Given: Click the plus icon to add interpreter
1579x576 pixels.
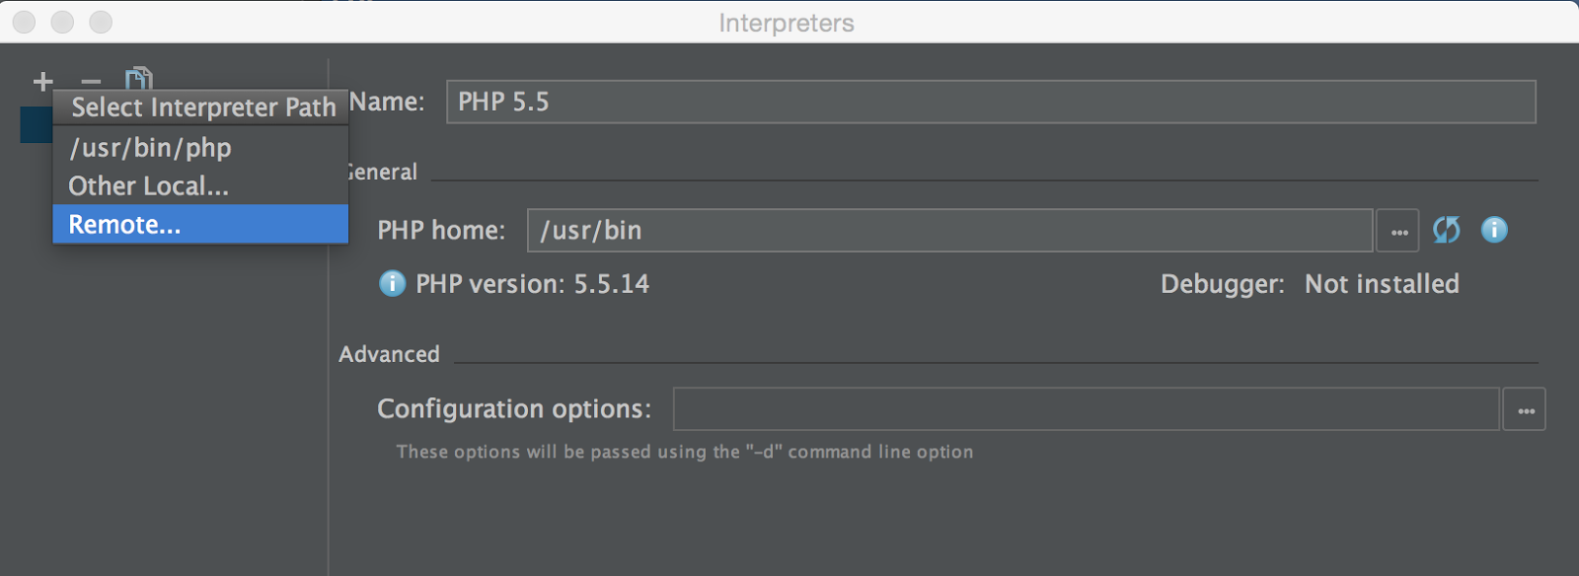Looking at the screenshot, I should pos(42,82).
